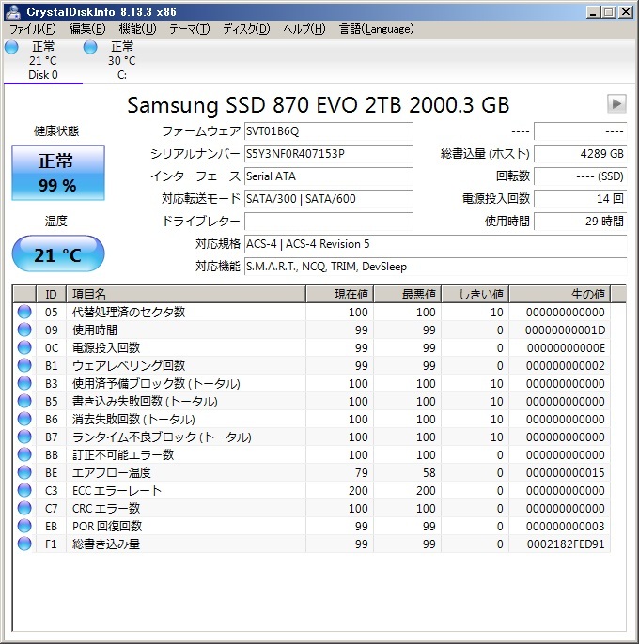Click status icon for attribute F1 row
639x644 pixels.
(x=24, y=544)
